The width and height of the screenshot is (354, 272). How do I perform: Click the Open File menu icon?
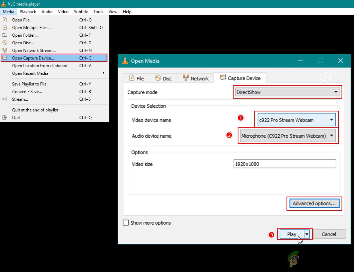point(5,20)
